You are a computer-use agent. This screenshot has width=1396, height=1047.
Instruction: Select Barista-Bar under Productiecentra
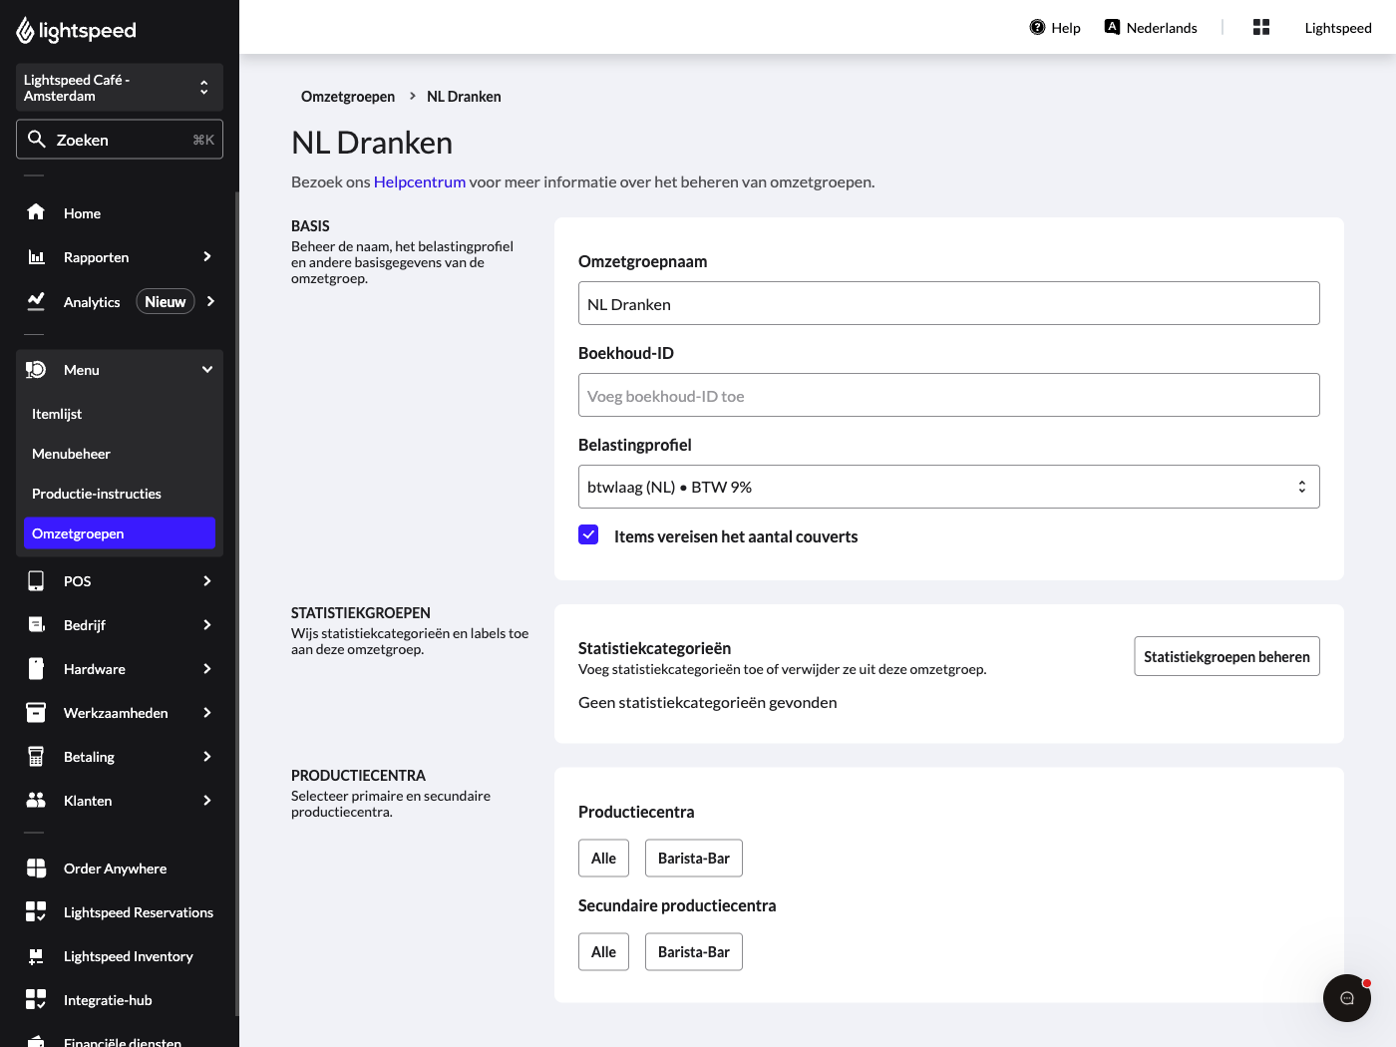coord(694,859)
